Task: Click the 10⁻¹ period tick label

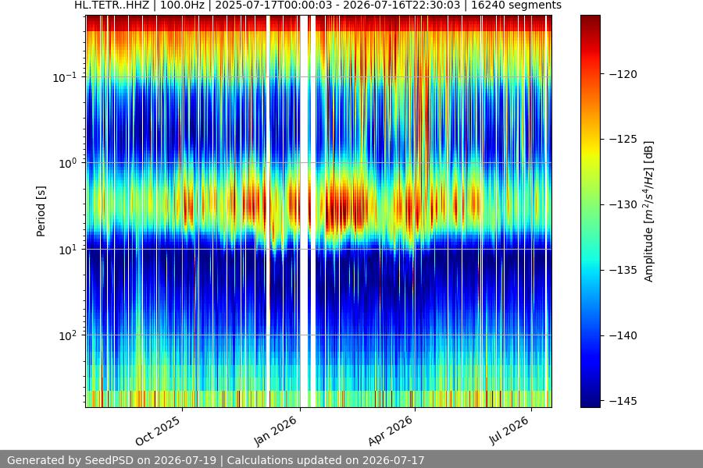Action: point(65,77)
